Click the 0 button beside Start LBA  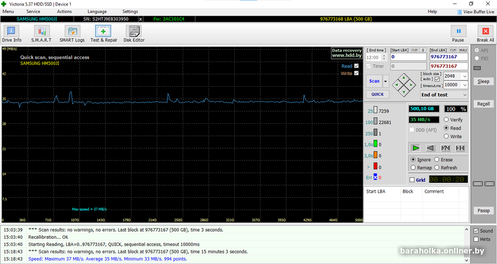pos(422,50)
